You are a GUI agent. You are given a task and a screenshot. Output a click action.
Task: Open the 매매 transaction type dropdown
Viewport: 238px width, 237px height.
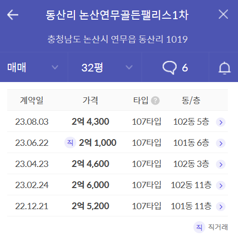(x=34, y=67)
